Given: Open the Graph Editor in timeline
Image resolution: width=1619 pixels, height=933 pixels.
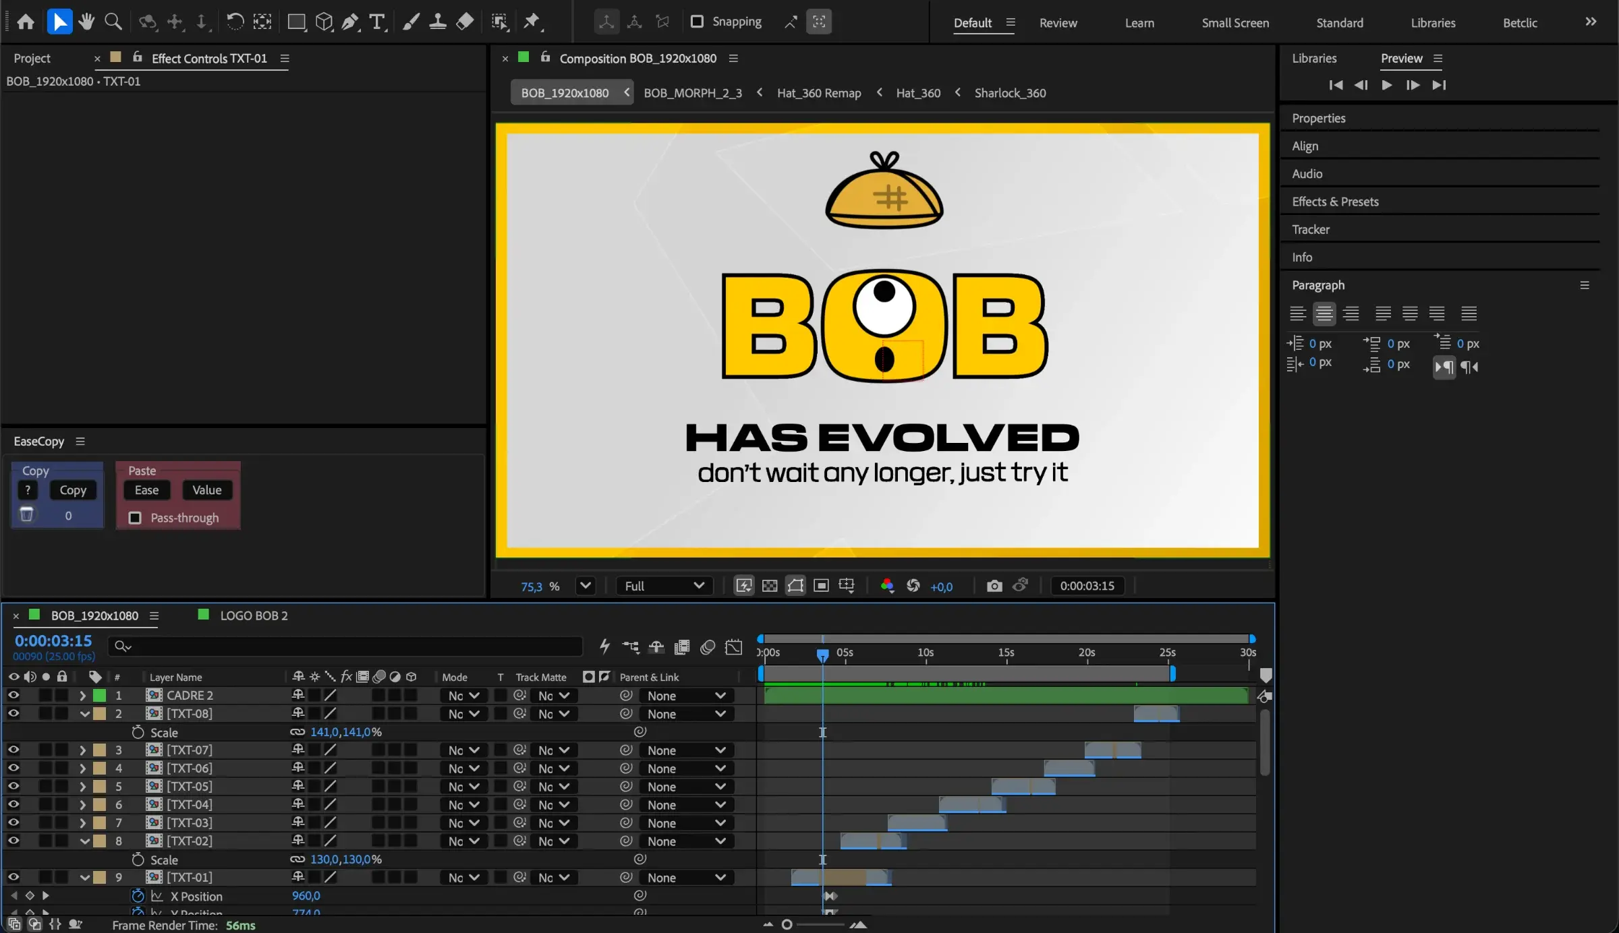Looking at the screenshot, I should pos(733,647).
